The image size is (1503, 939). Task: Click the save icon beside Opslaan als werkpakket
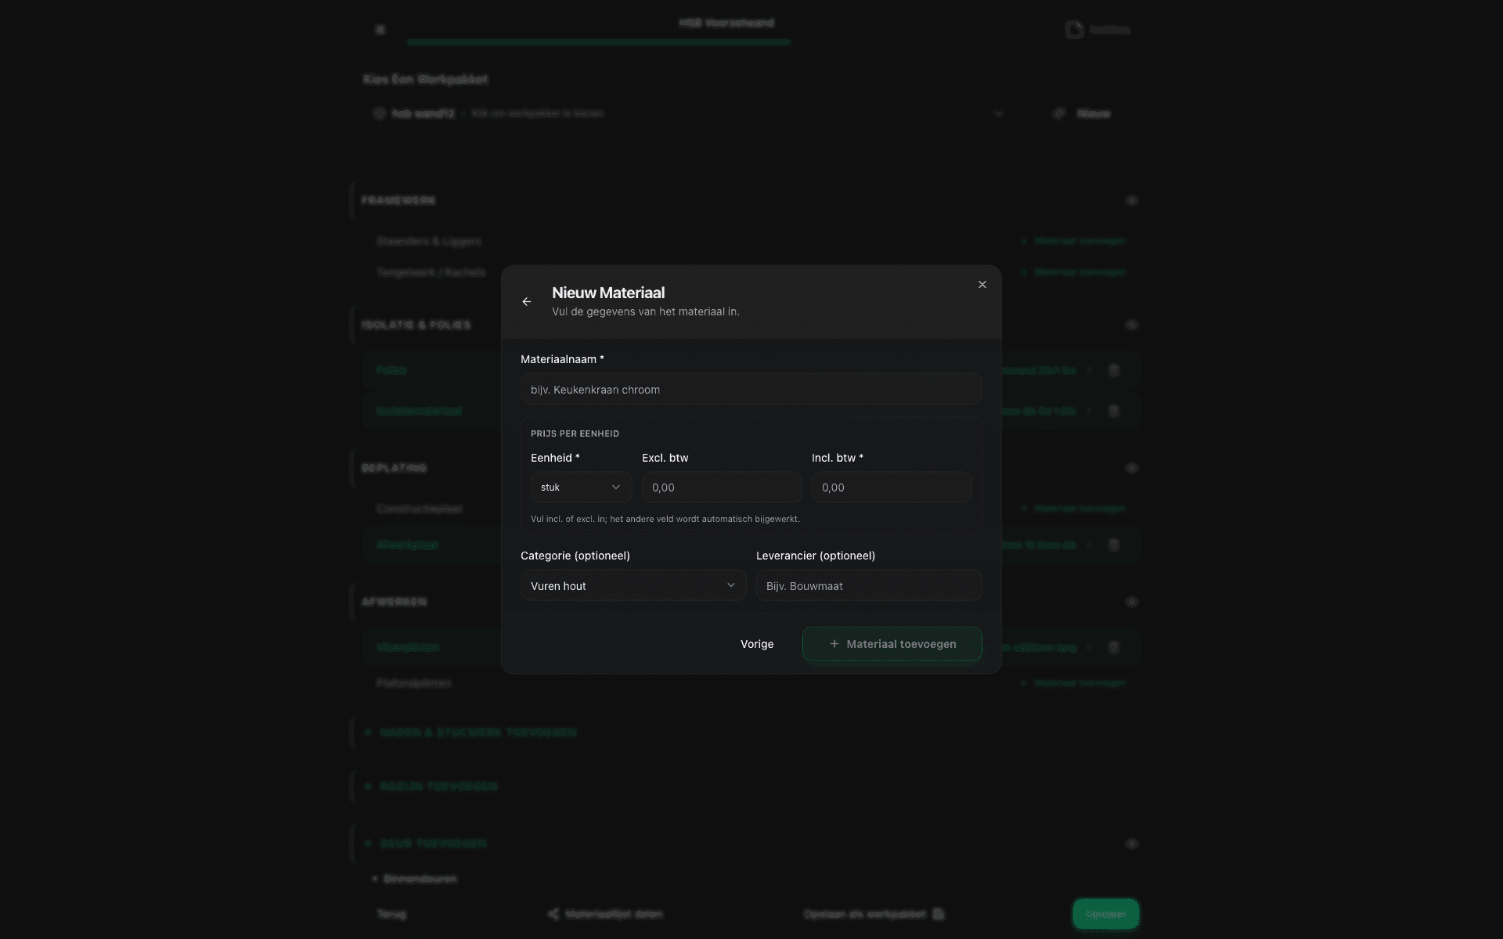(937, 913)
